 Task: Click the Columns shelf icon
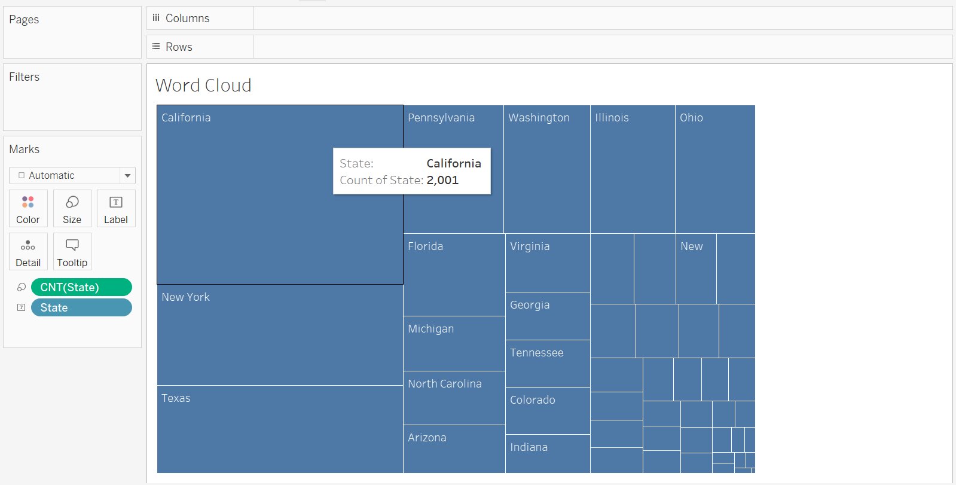(x=156, y=18)
